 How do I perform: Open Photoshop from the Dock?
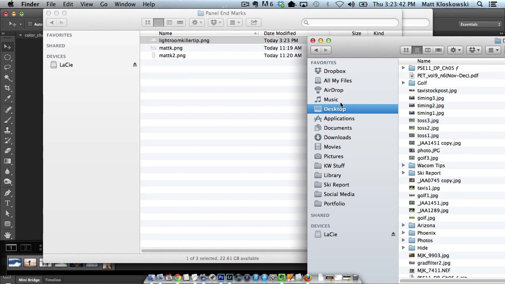pyautogui.click(x=221, y=277)
